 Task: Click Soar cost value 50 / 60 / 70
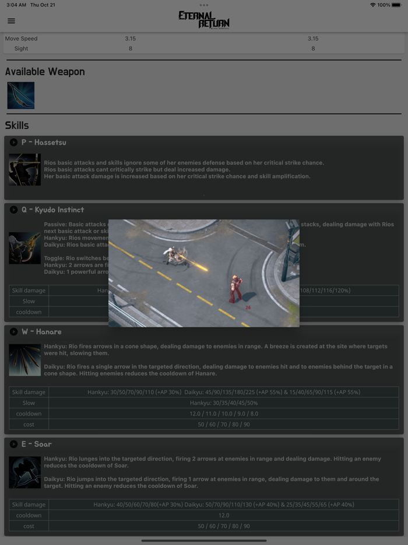tap(224, 526)
